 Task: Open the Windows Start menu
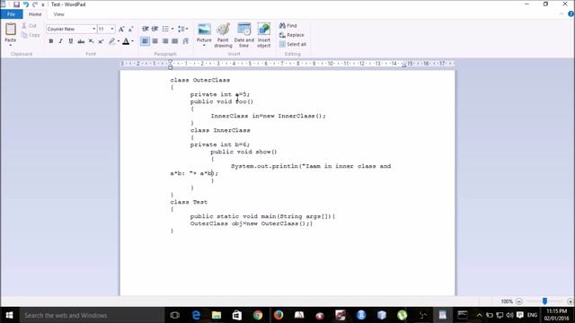point(10,315)
